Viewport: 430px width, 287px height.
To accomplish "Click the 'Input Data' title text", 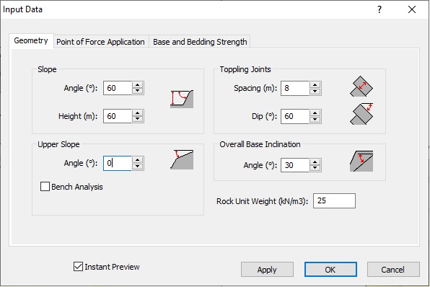I will tap(23, 9).
